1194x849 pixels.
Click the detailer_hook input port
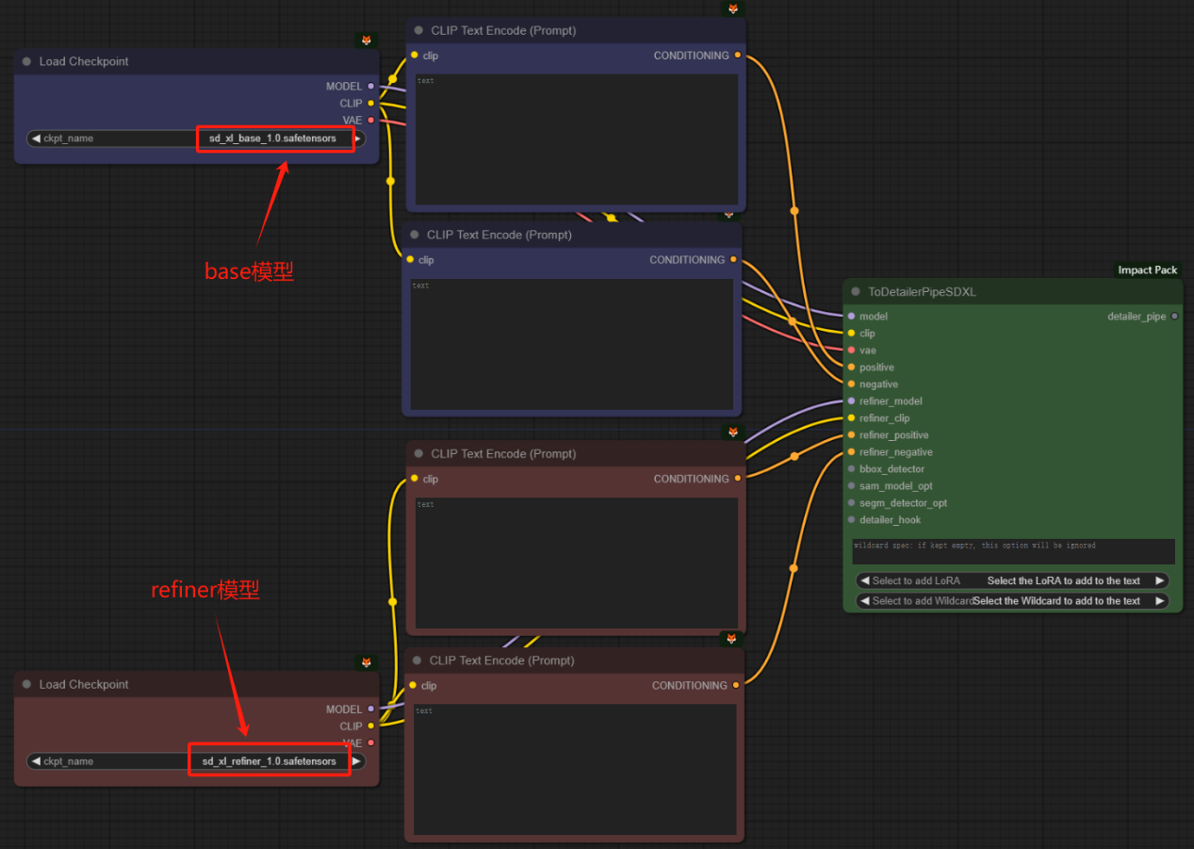click(851, 520)
